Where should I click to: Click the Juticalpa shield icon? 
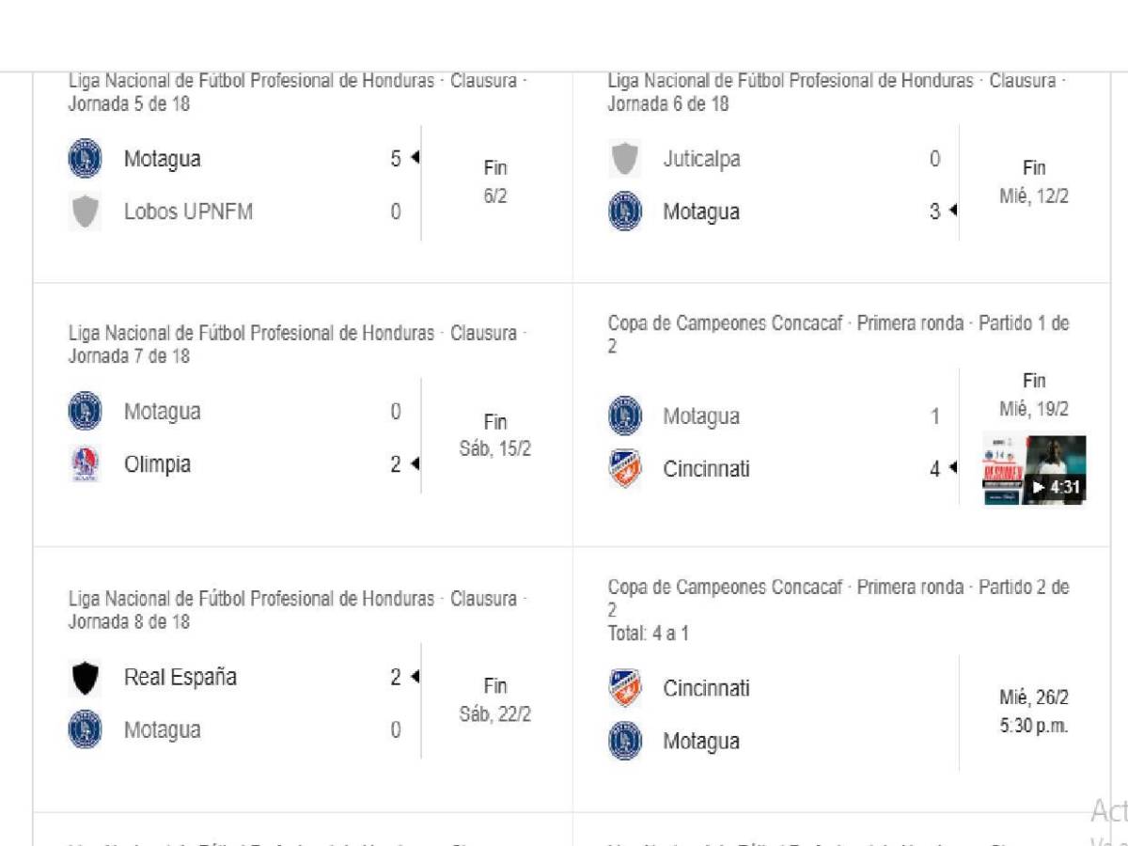[623, 159]
